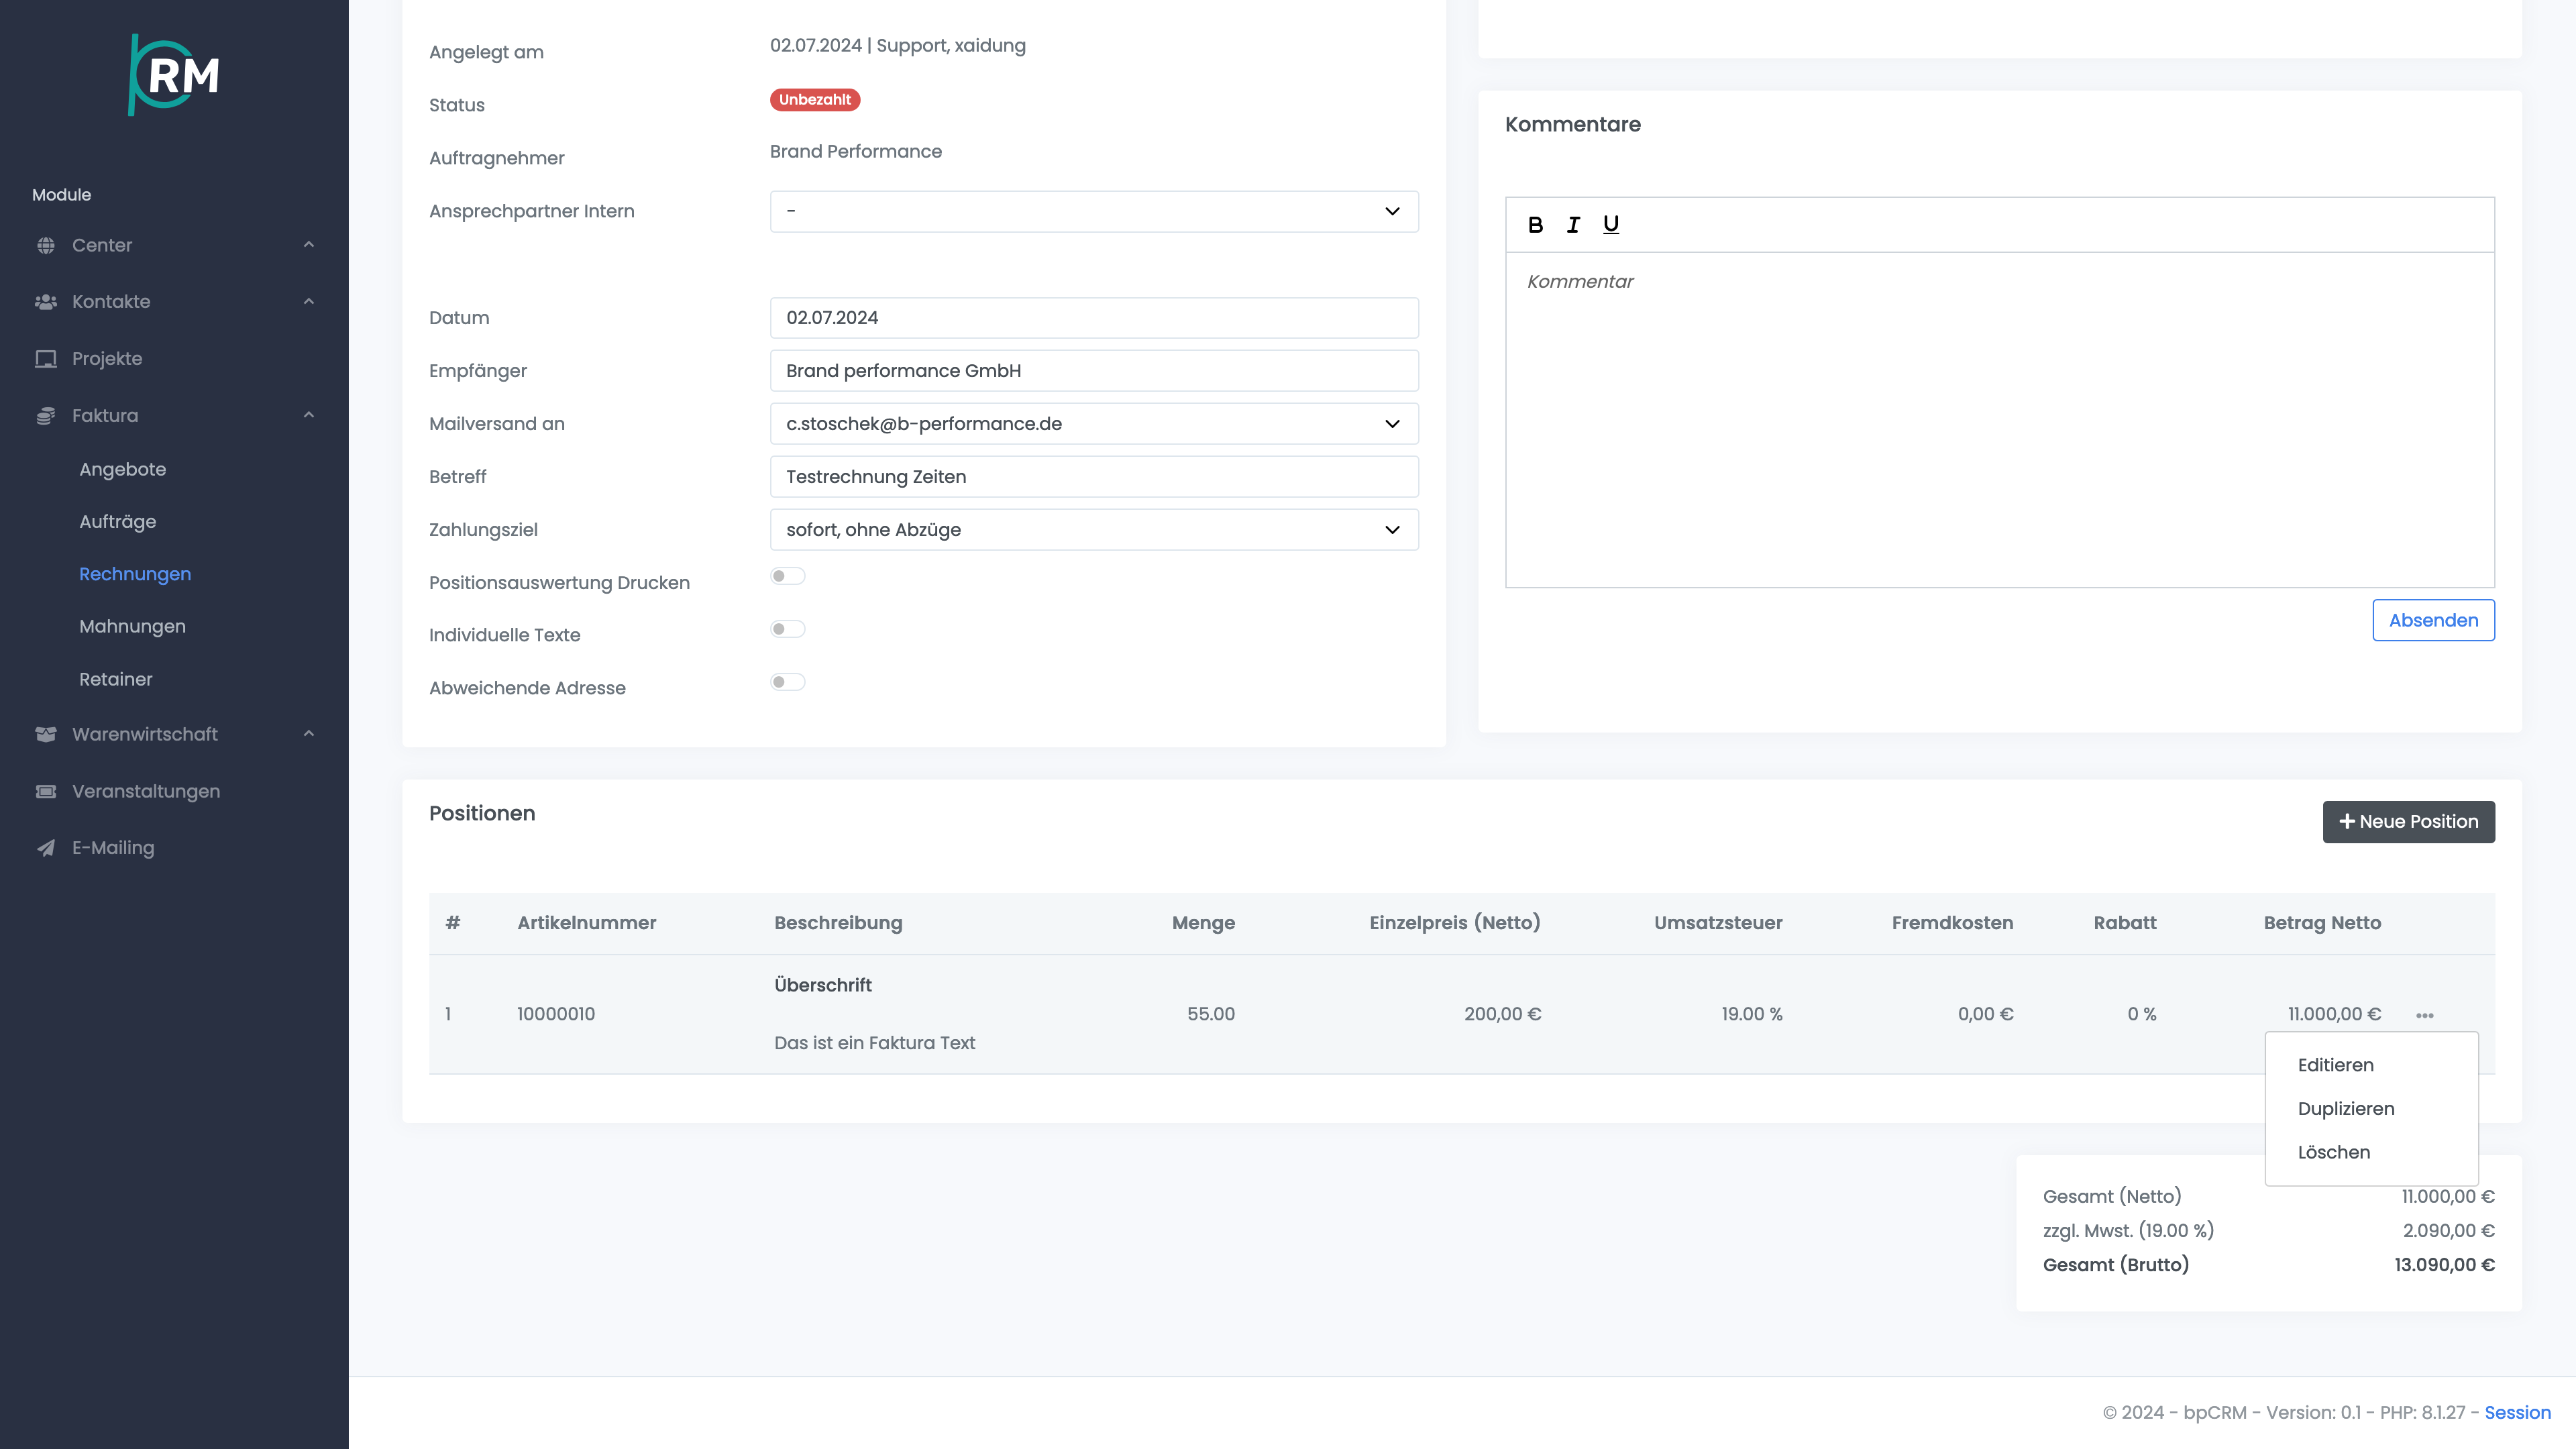Click Brand Performance Auftragnehmer value
2576x1449 pixels.
[856, 152]
